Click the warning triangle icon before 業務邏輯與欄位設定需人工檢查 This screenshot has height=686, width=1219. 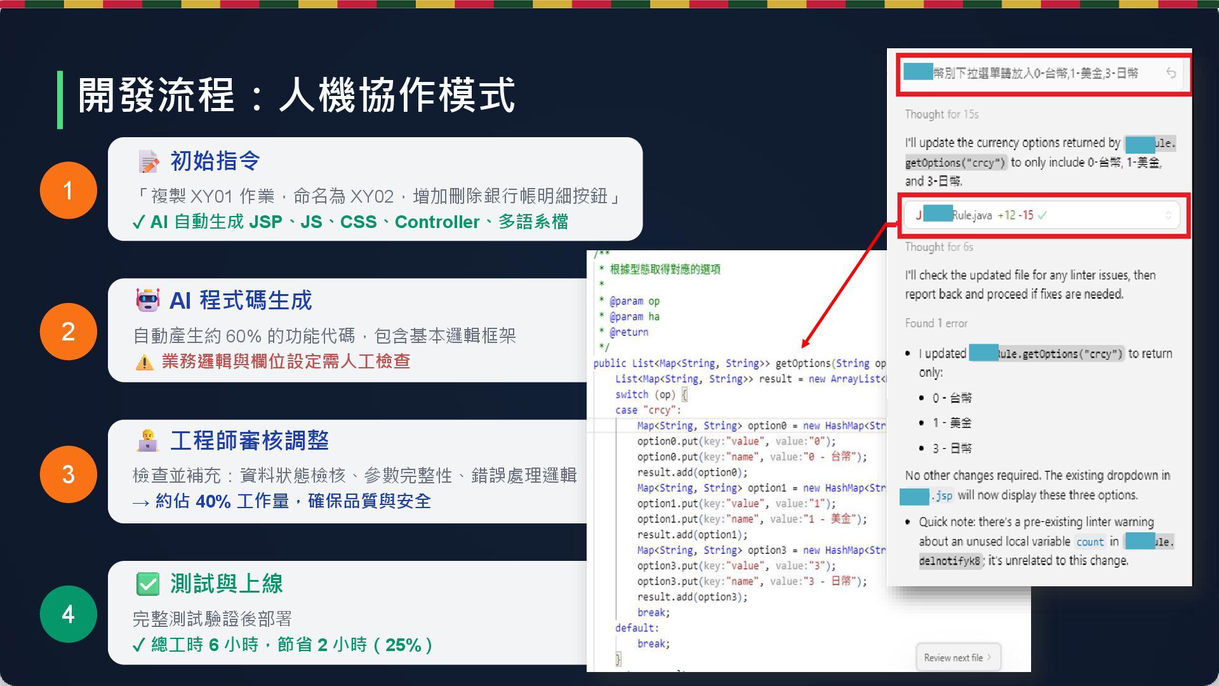145,363
